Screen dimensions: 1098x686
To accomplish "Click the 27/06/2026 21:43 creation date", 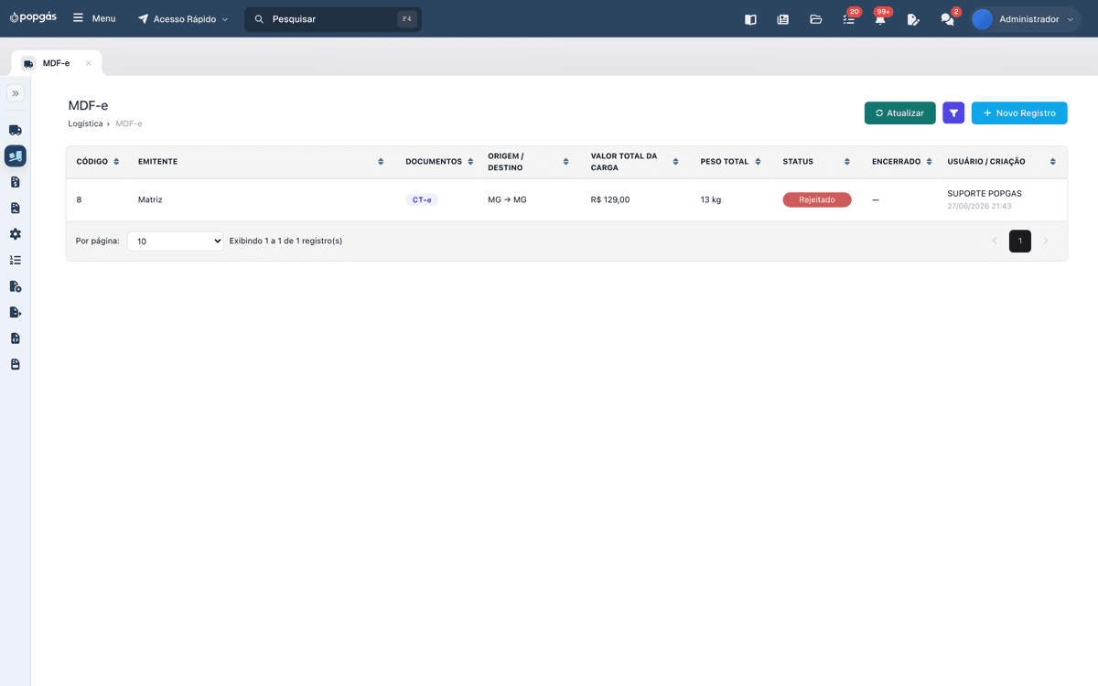I will [979, 207].
